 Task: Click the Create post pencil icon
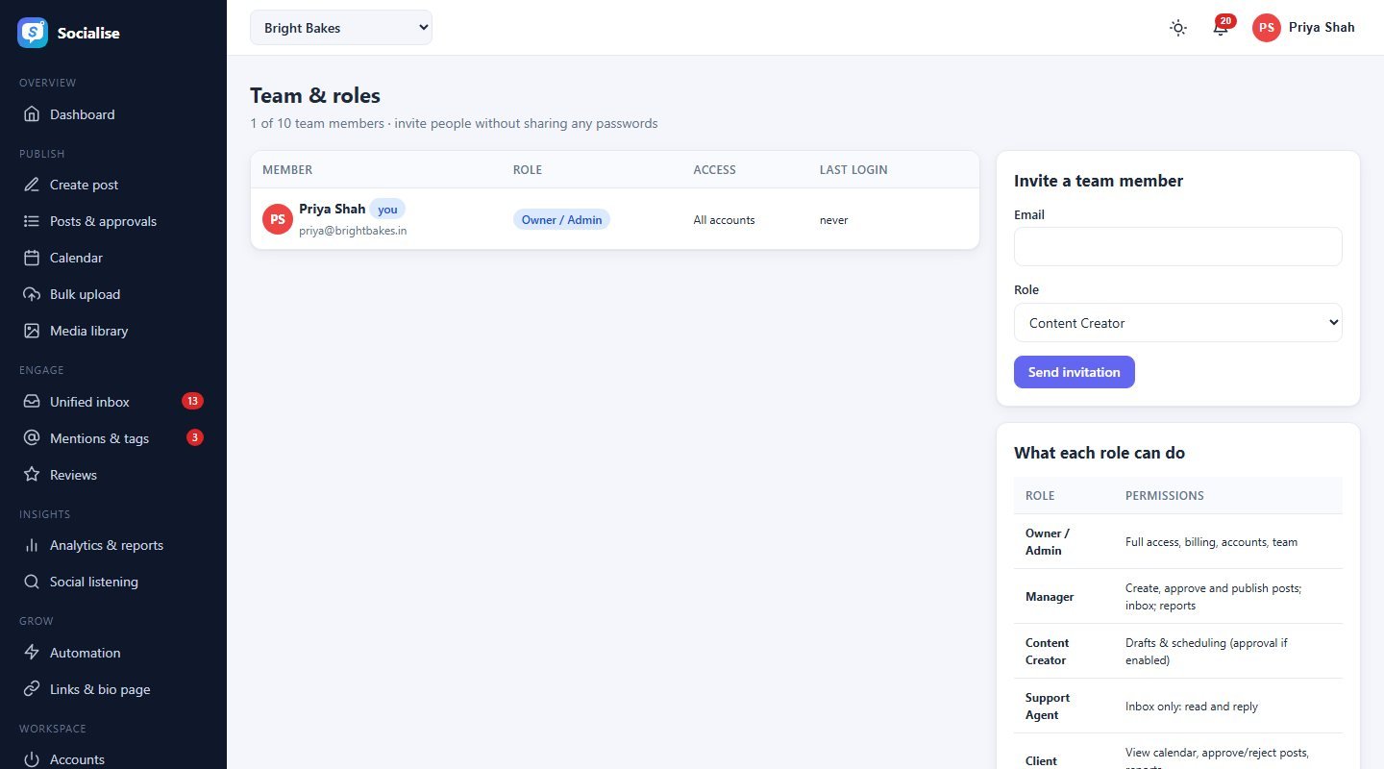[32, 185]
